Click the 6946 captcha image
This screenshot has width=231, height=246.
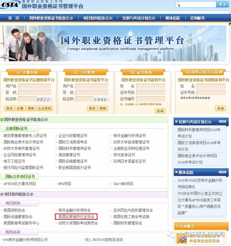point(101,99)
